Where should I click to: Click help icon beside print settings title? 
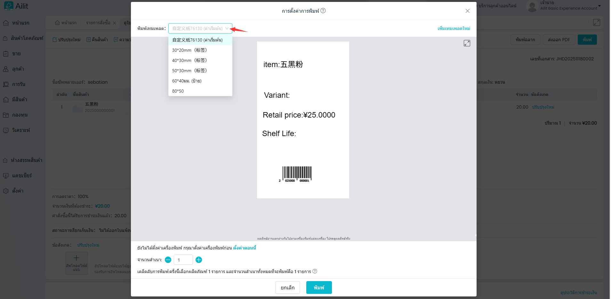click(x=323, y=11)
